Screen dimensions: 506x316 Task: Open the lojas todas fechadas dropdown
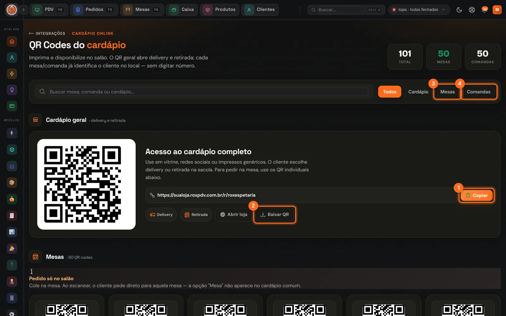tap(419, 10)
